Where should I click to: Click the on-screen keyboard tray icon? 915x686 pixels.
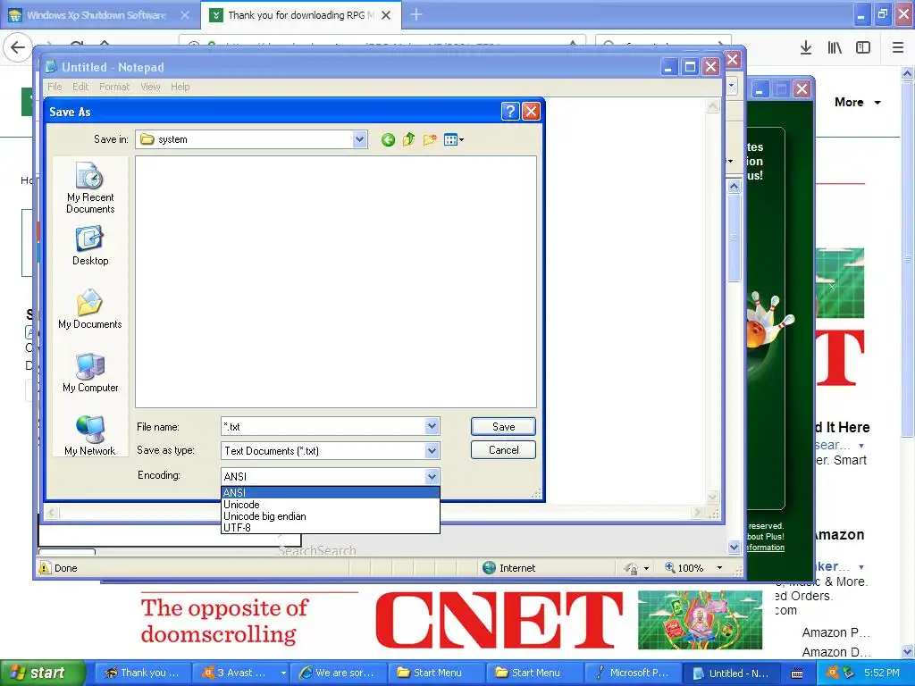796,673
